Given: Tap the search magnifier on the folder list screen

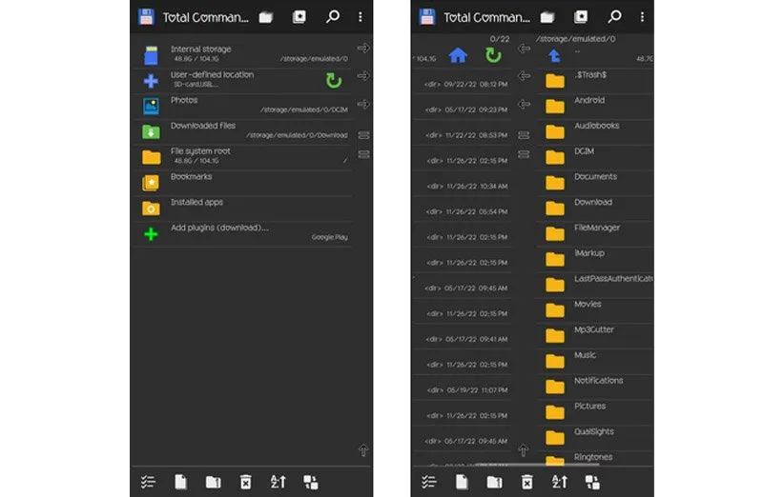Looking at the screenshot, I should [x=614, y=17].
